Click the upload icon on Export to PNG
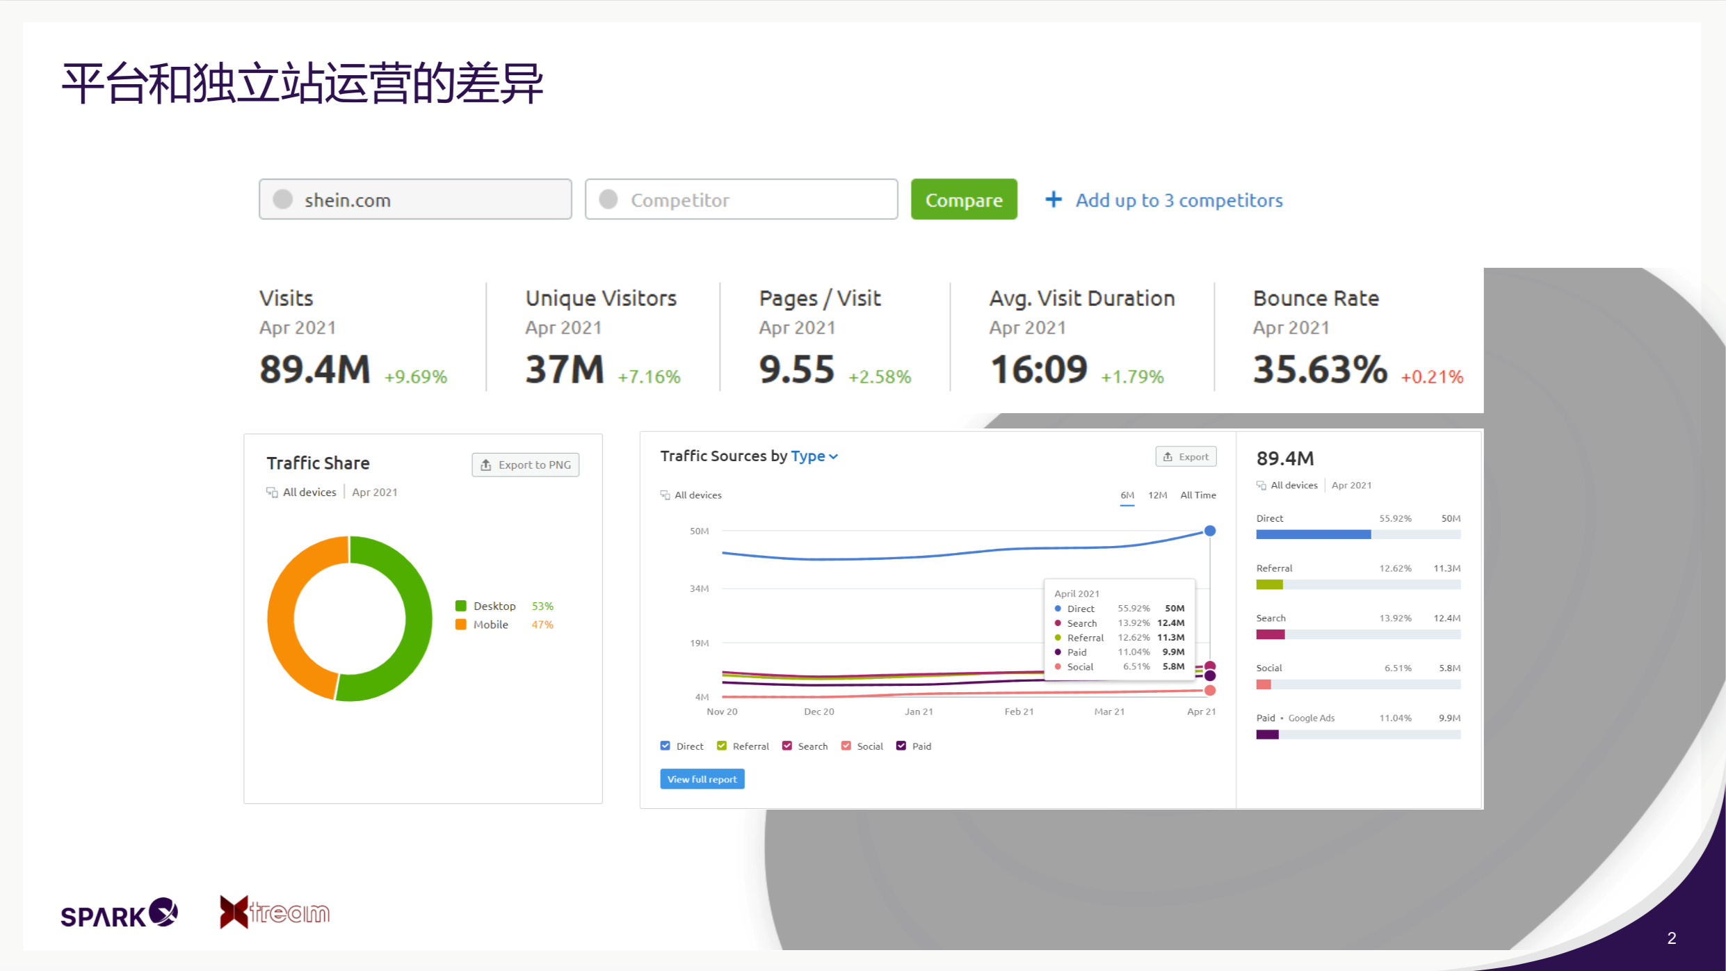This screenshot has width=1726, height=971. pos(486,465)
